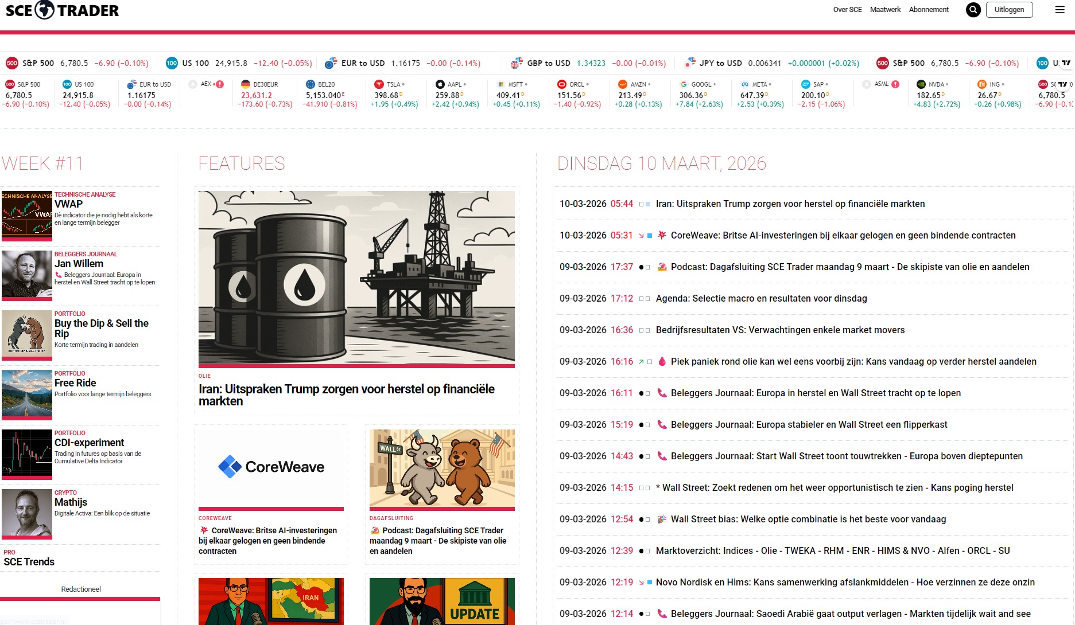Open Bedrijfsresultaten VS: Verwachtingen headline

point(780,330)
